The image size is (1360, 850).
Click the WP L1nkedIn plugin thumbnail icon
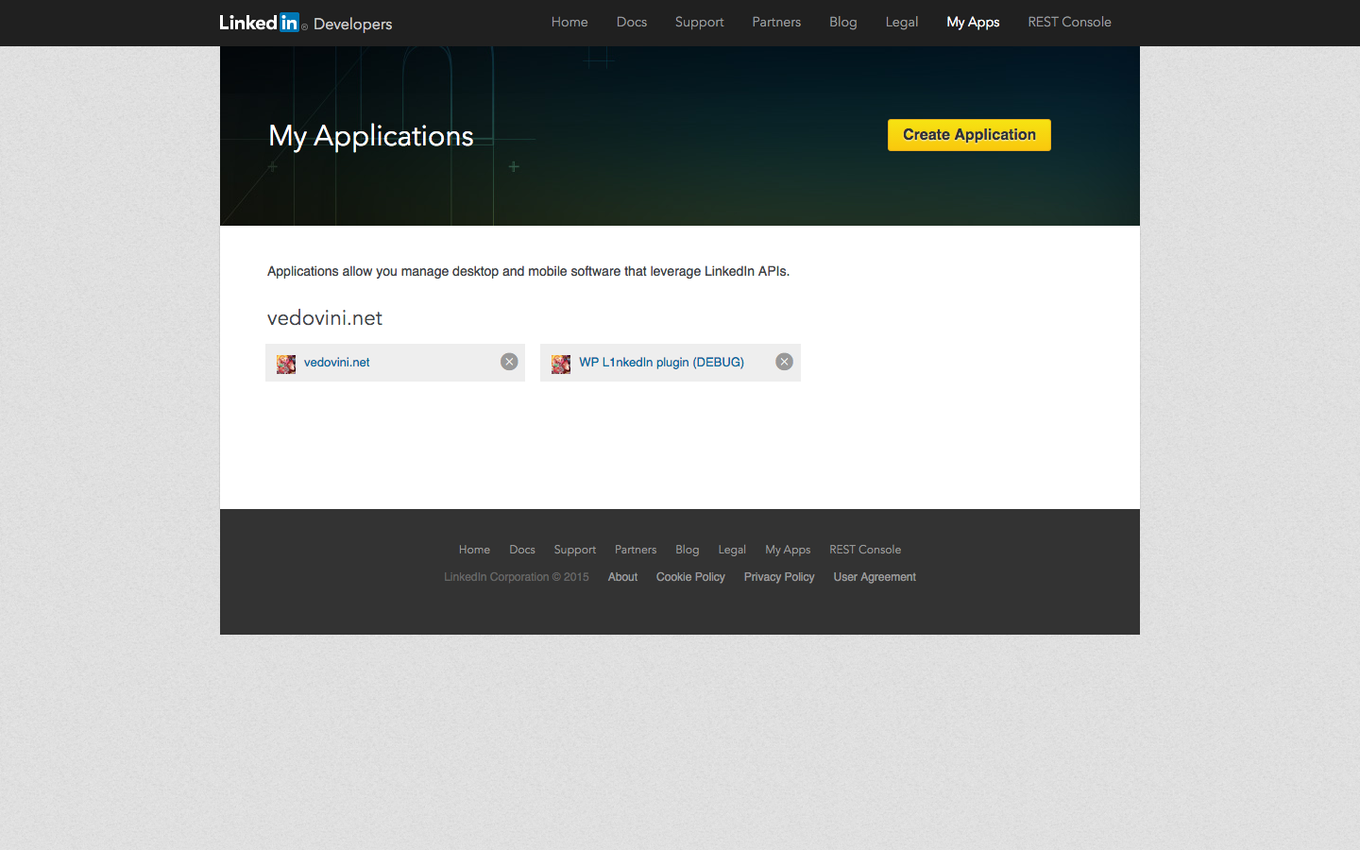click(561, 364)
